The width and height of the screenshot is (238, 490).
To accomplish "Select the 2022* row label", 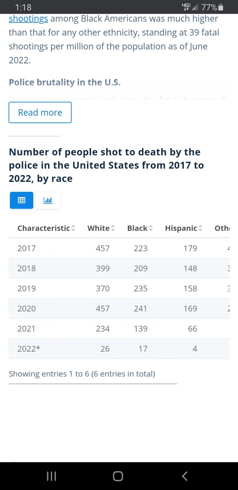I will [x=29, y=349].
